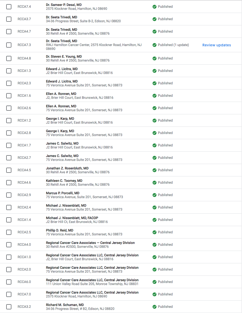
Task: Check the box for Kathleen C. Toomey
Action: point(9,183)
